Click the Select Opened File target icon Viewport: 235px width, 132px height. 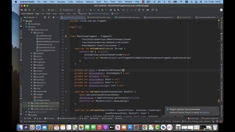pyautogui.click(x=45, y=17)
